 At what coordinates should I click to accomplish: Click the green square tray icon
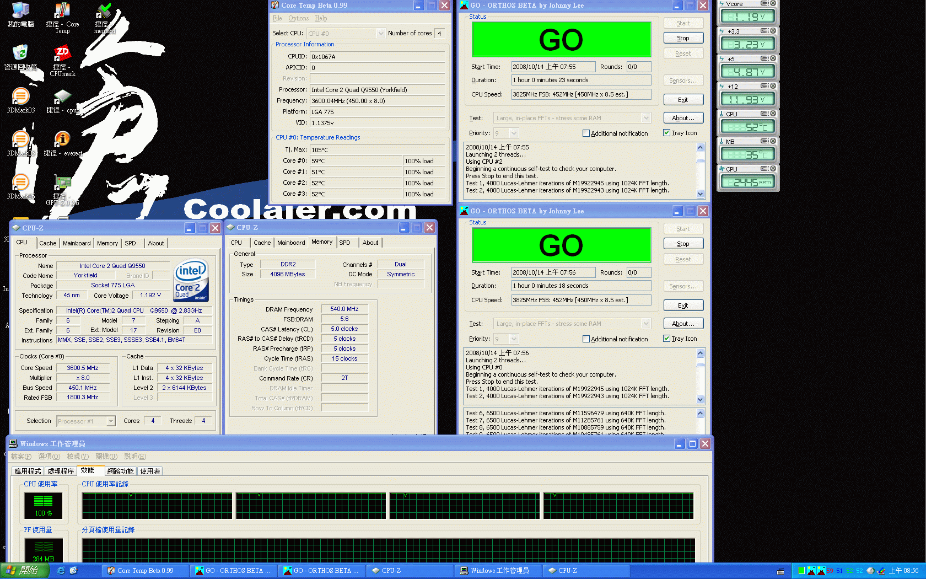[801, 571]
